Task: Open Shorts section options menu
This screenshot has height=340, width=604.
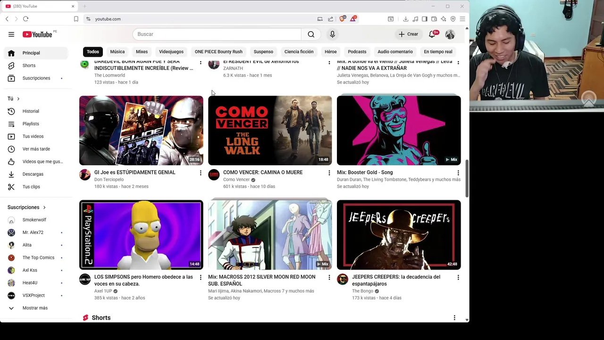Action: [454, 318]
